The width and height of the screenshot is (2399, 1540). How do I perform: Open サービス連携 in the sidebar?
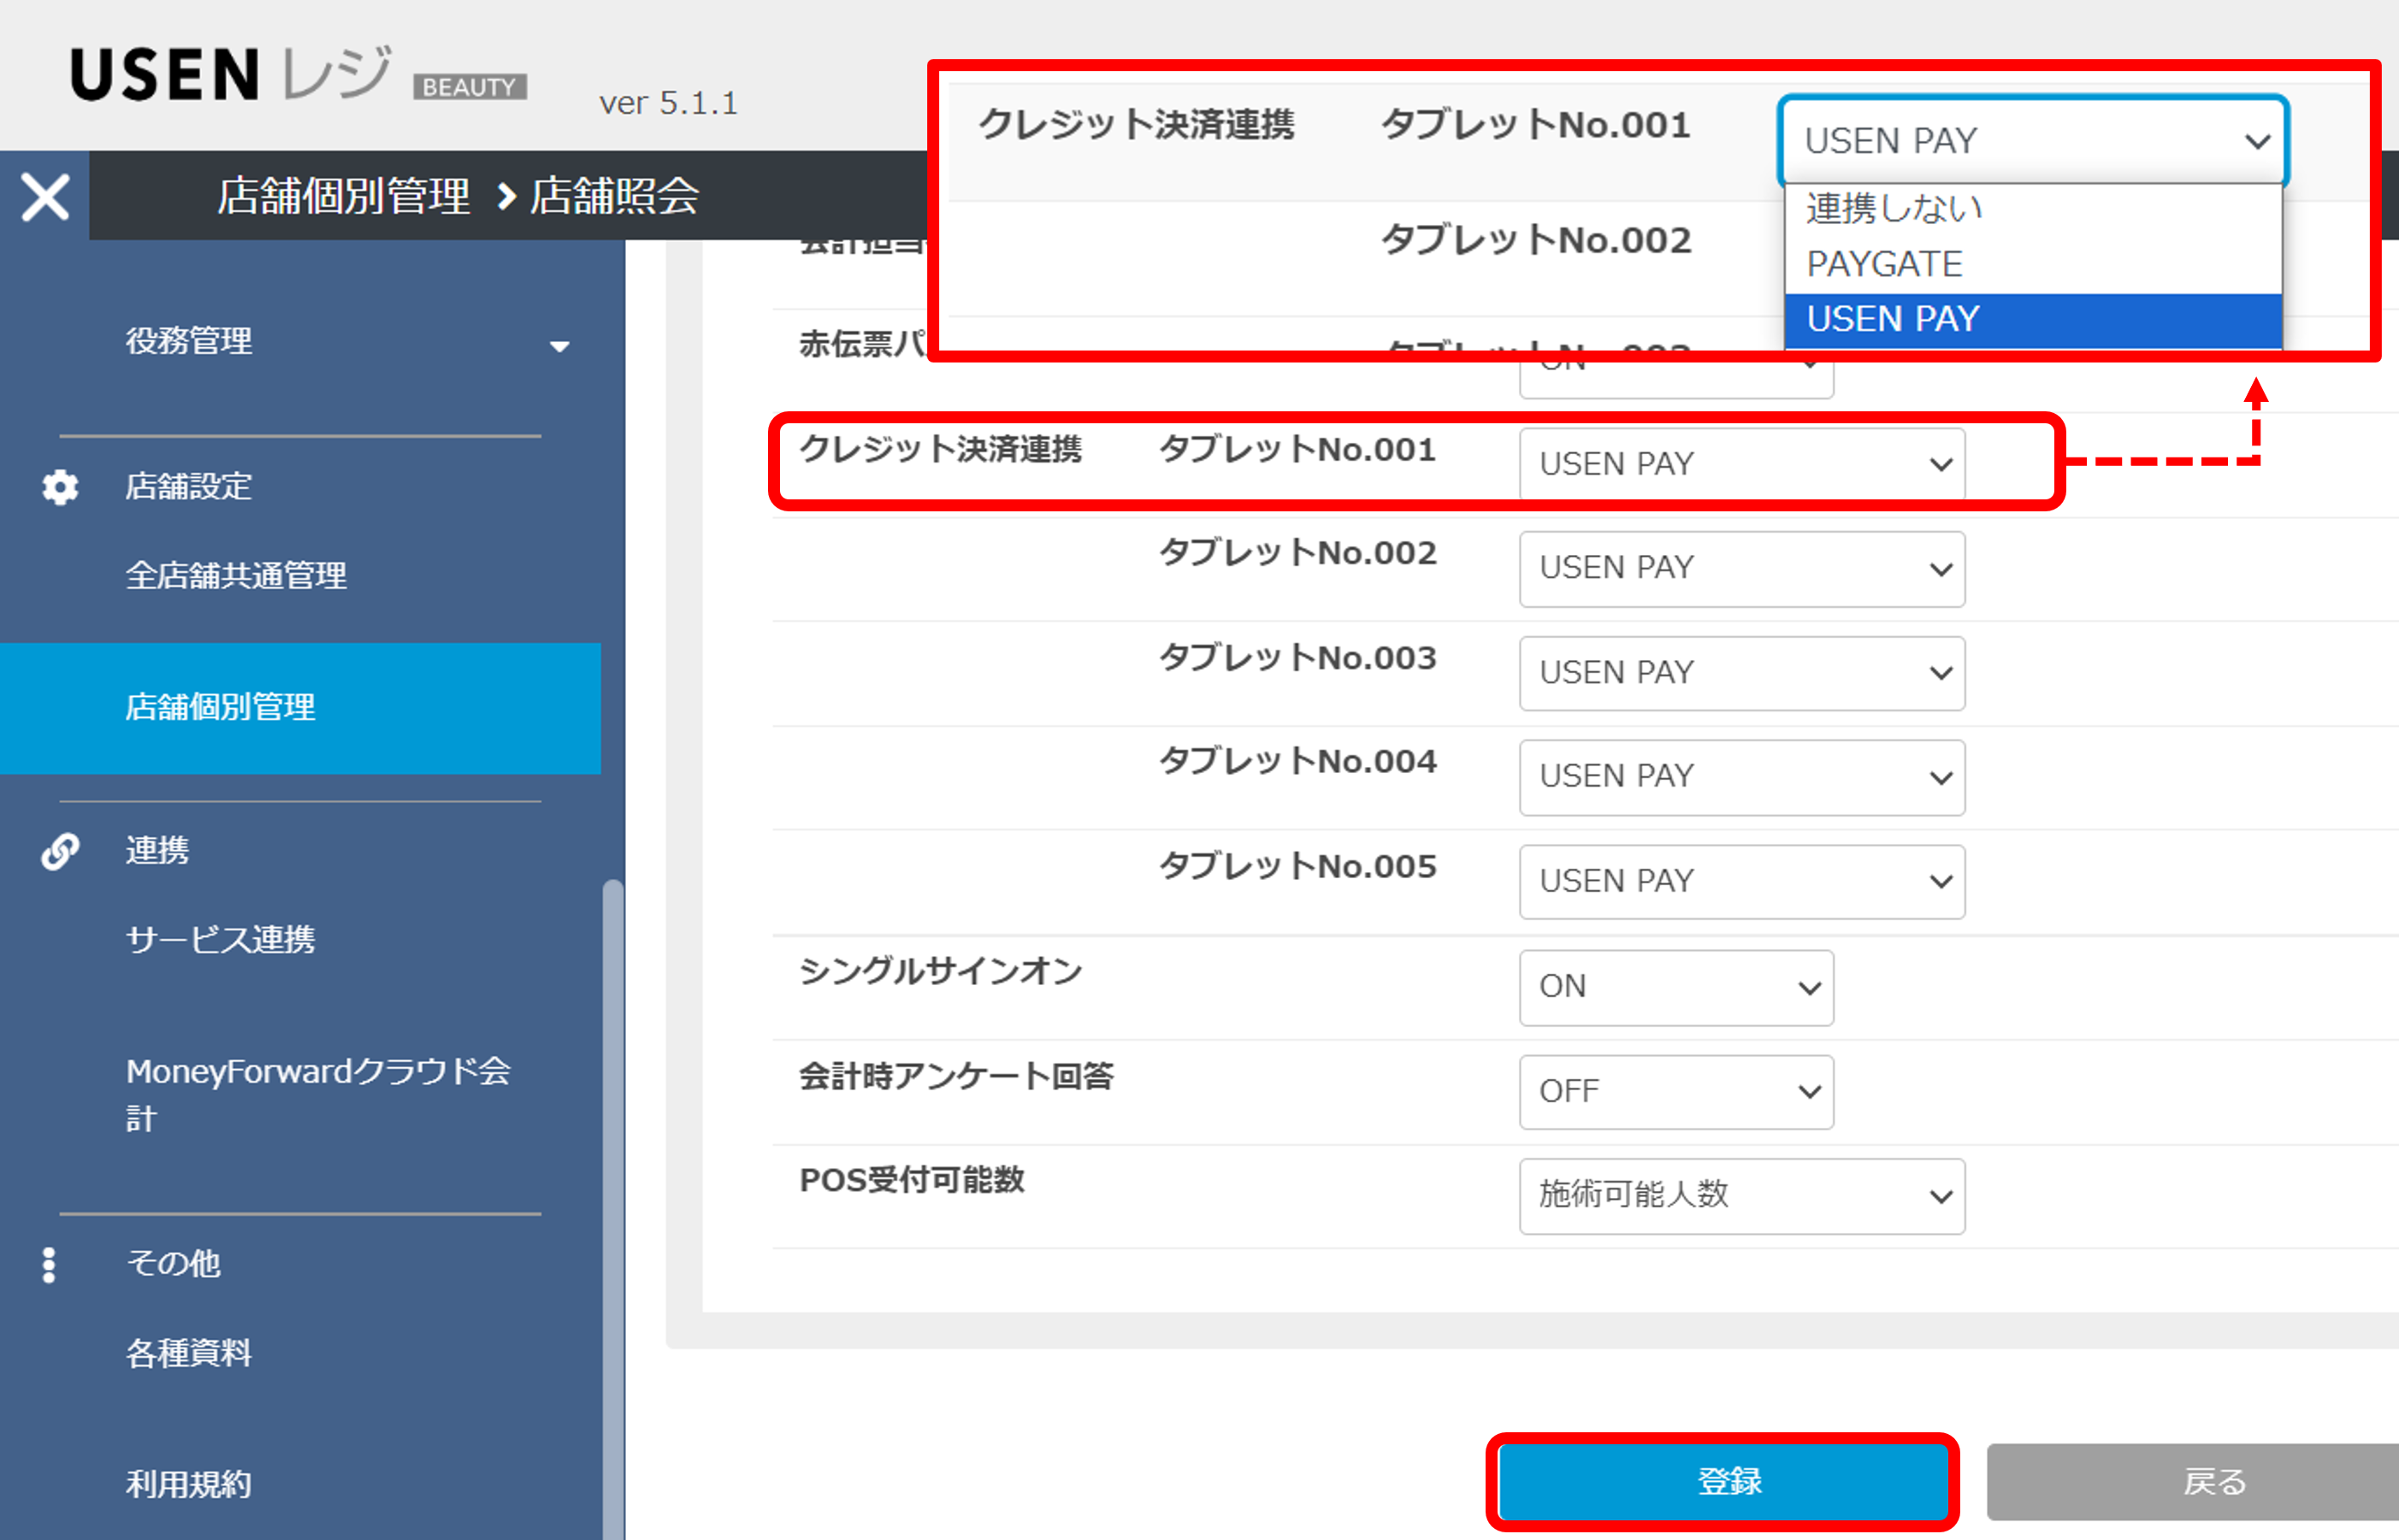(220, 940)
